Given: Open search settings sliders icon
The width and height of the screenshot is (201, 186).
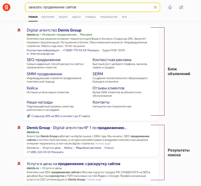Looking at the screenshot, I should pyautogui.click(x=181, y=7).
